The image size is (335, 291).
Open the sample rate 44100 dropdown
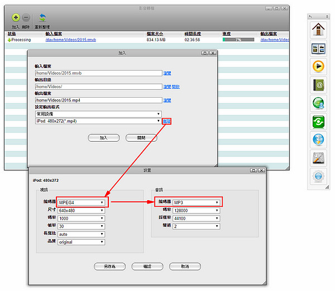tap(197, 219)
